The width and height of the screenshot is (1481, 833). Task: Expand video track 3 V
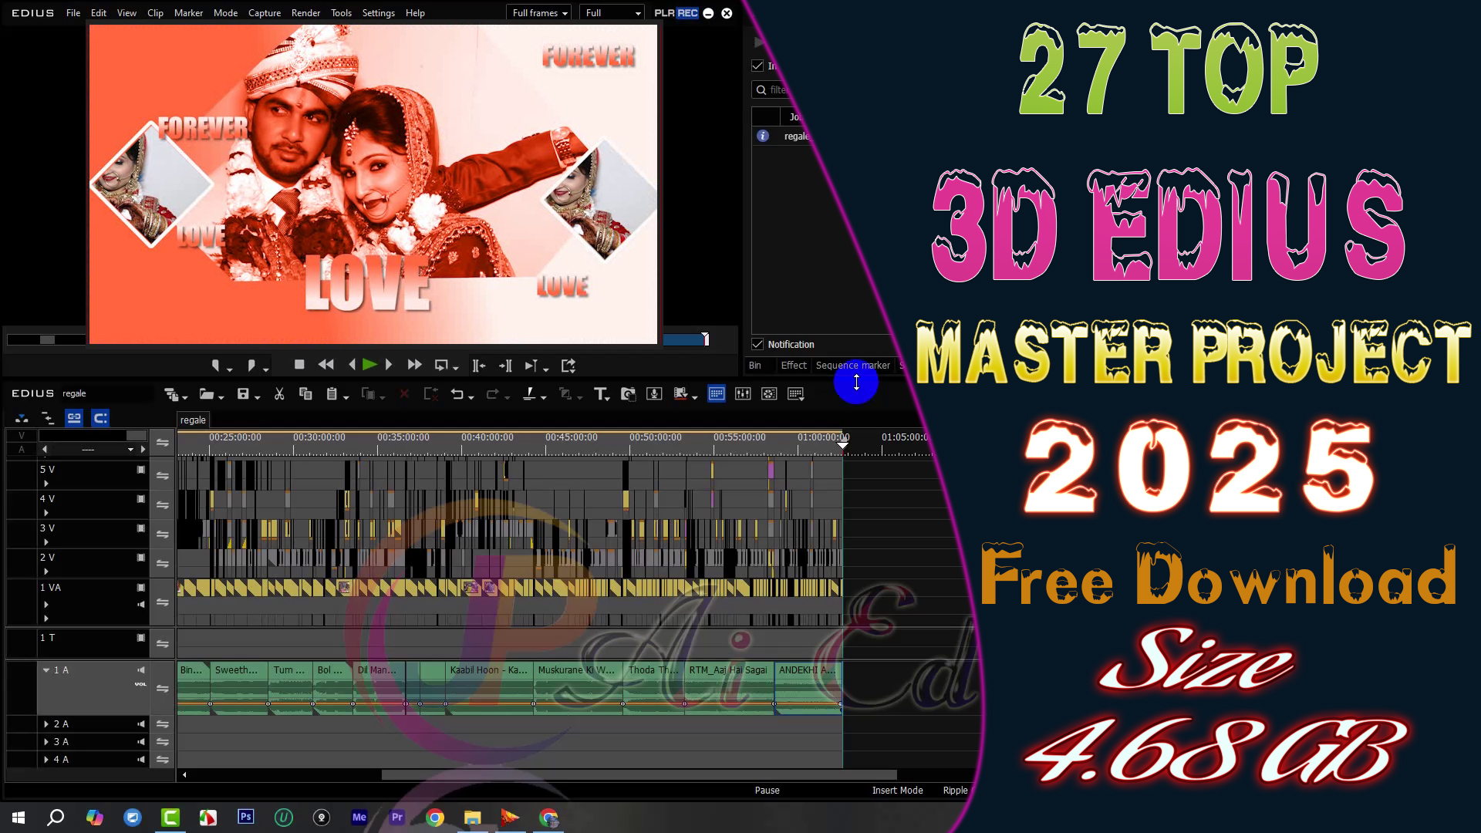click(x=46, y=542)
